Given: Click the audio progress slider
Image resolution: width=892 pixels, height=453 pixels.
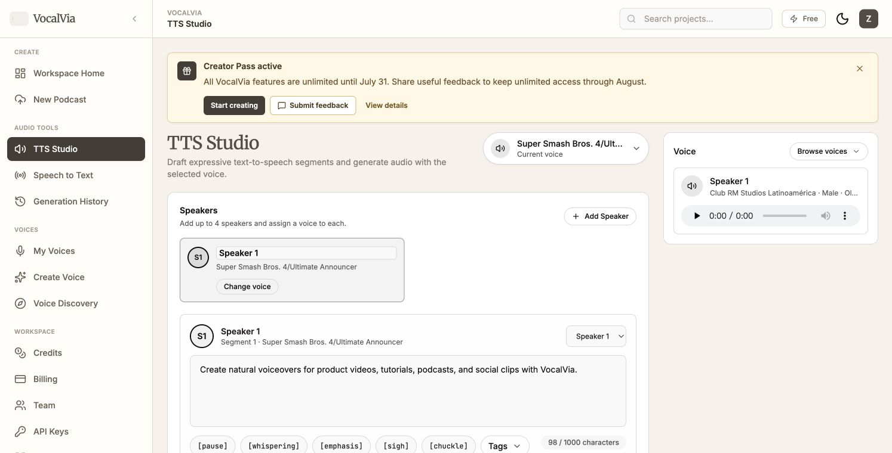Looking at the screenshot, I should coord(785,216).
